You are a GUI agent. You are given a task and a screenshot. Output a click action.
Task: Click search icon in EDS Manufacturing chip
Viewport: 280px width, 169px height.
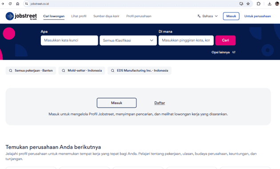click(112, 71)
